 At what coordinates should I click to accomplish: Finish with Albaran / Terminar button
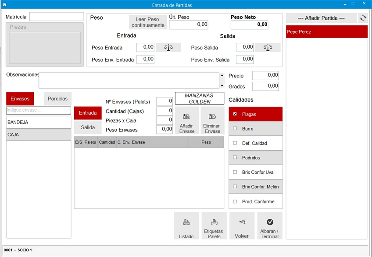point(270,225)
